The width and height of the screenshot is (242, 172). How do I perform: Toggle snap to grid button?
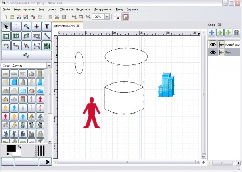click(117, 17)
